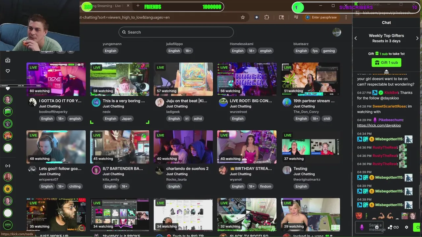Select the adhd tag under ladigeek
Viewport: 422px width, 237px height.
(198, 118)
